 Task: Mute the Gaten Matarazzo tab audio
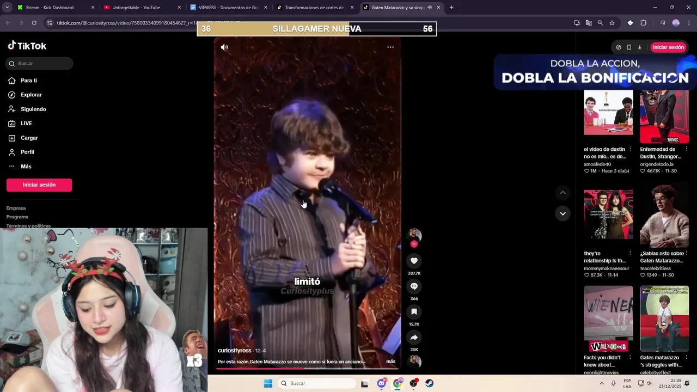coord(430,8)
